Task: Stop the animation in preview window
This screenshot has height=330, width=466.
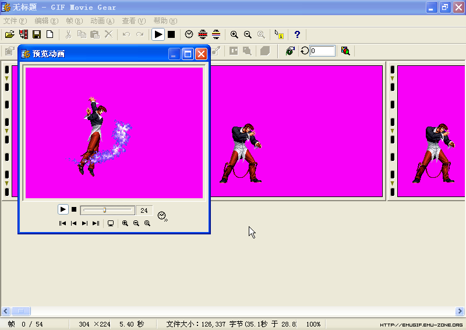Action: (74, 209)
